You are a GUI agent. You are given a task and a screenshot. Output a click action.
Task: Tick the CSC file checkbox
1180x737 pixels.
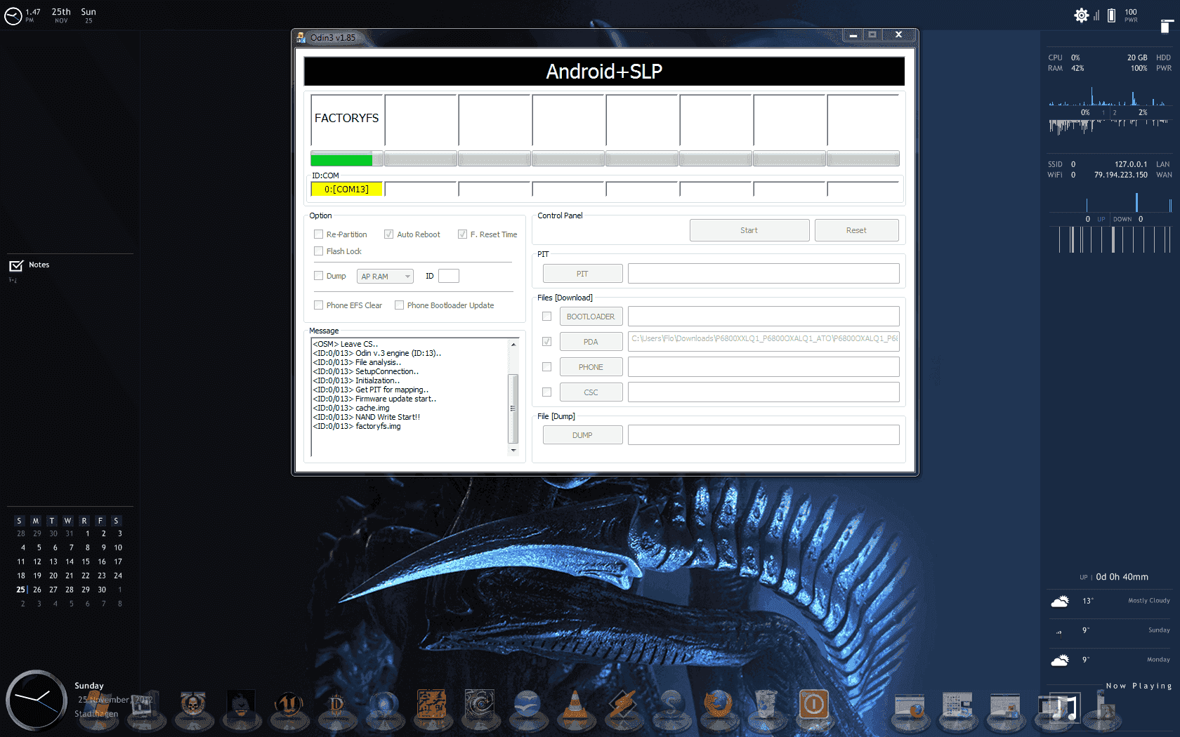point(547,392)
